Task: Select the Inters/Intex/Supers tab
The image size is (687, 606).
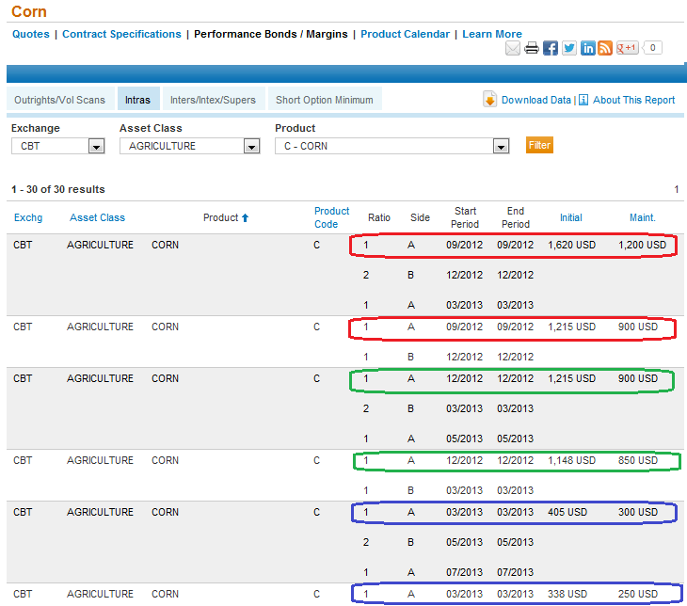Action: (x=213, y=100)
